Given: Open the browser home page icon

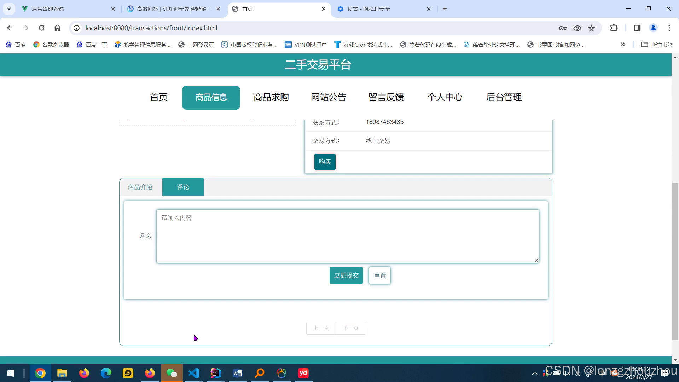Looking at the screenshot, I should coord(57,28).
